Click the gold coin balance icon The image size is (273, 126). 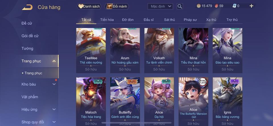coord(198,6)
